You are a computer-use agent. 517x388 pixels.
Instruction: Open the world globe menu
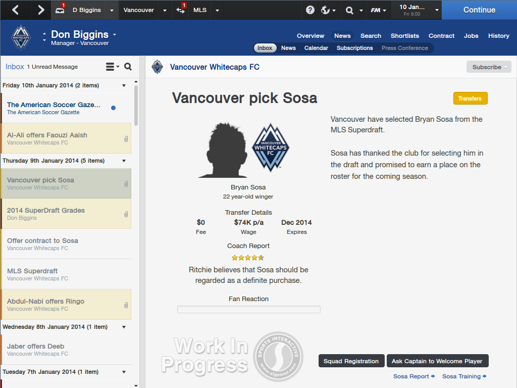(x=327, y=10)
